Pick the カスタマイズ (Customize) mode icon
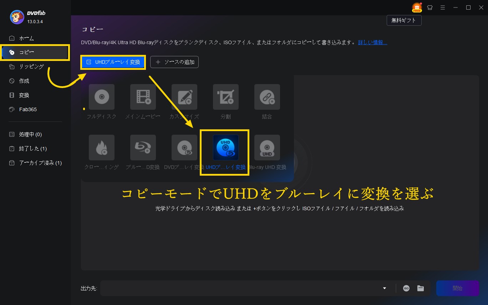 (184, 97)
